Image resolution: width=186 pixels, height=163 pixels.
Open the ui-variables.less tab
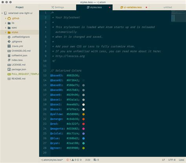pyautogui.click(x=131, y=7)
